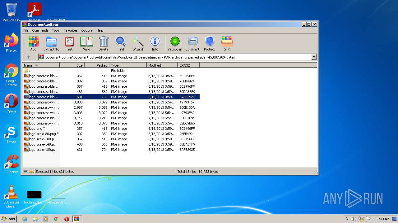Viewport: 398px width, 223px height.
Task: Open the File menu
Action: pos(26,30)
